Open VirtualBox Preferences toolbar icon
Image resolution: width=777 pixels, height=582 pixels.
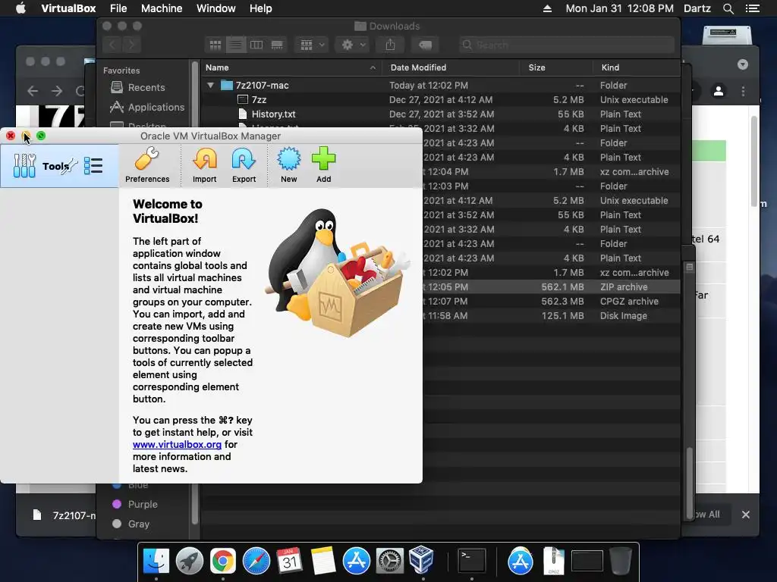(x=147, y=166)
